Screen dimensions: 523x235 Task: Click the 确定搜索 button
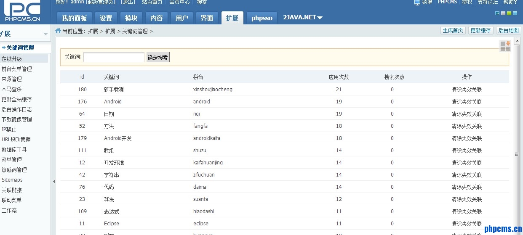click(158, 58)
